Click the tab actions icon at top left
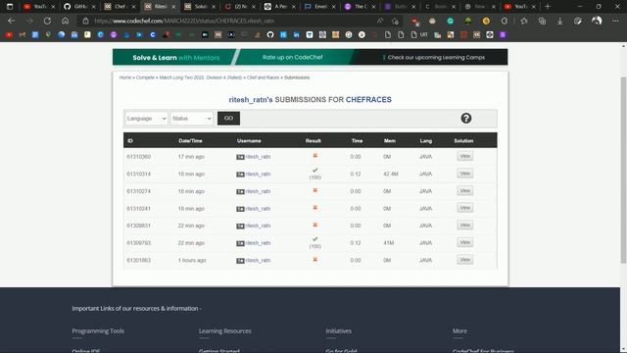This screenshot has height=353, width=627. tap(10, 7)
